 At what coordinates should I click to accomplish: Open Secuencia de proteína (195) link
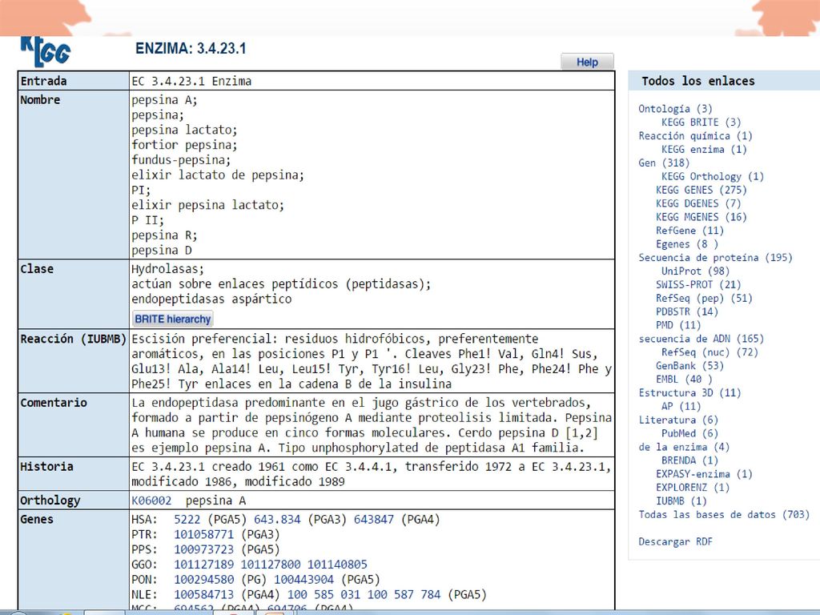tap(715, 258)
